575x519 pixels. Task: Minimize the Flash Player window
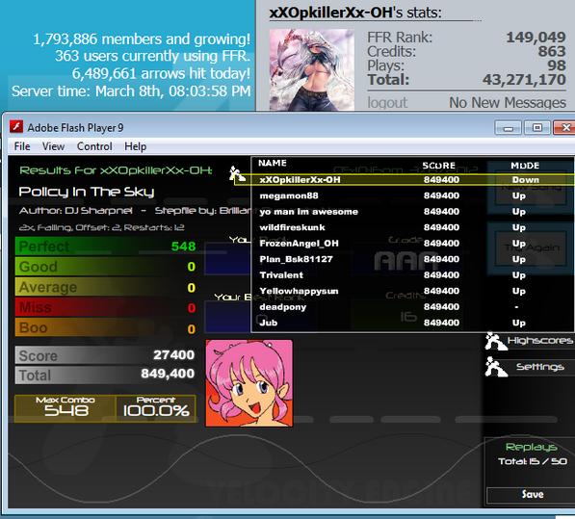[x=508, y=128]
